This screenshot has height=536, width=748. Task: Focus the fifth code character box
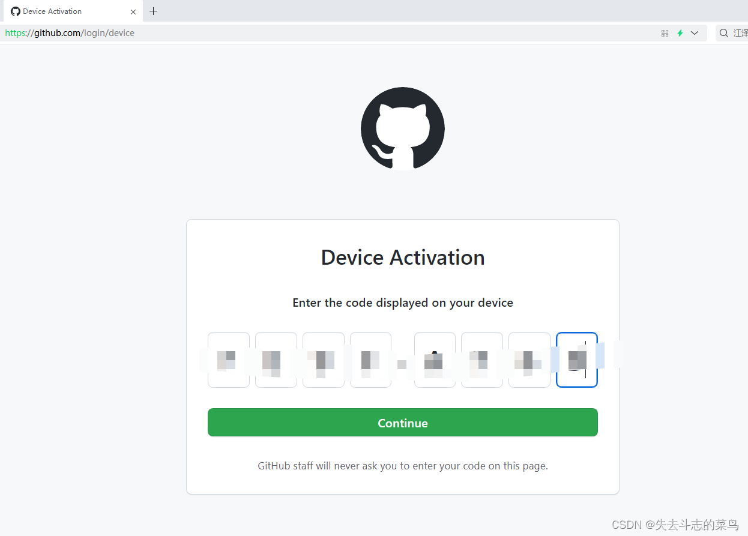[x=435, y=360]
